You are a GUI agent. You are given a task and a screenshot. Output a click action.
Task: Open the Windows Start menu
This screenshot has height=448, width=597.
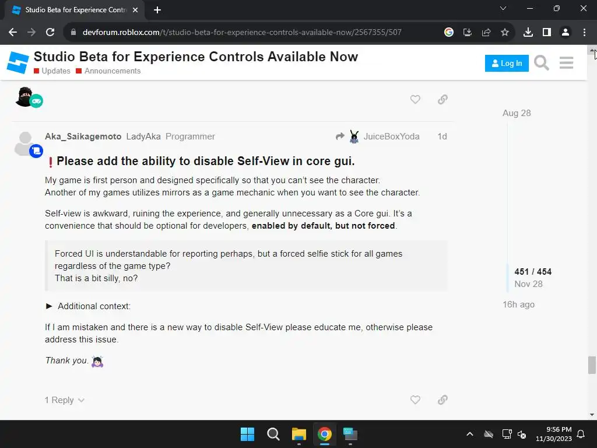(x=247, y=434)
